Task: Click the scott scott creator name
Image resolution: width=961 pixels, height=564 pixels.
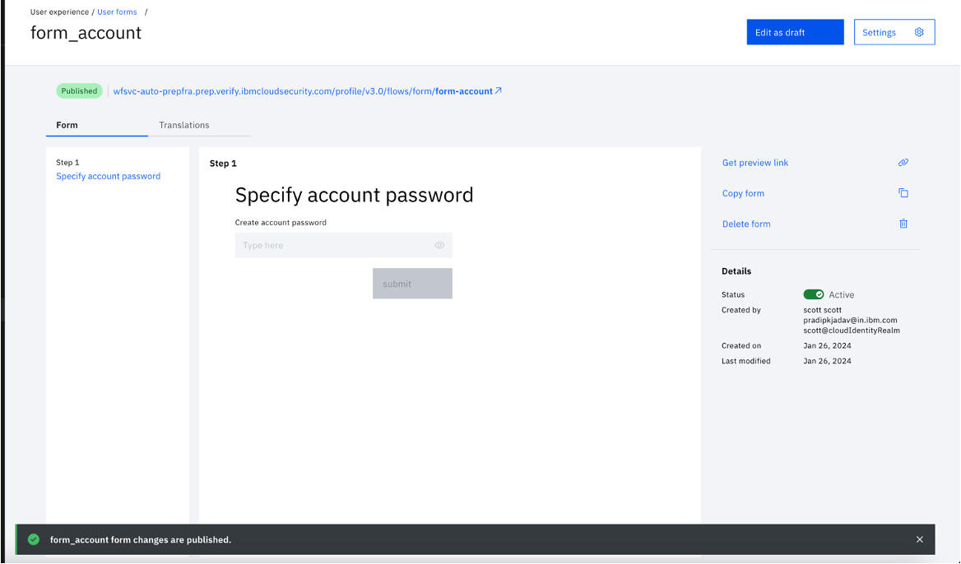Action: (x=822, y=310)
